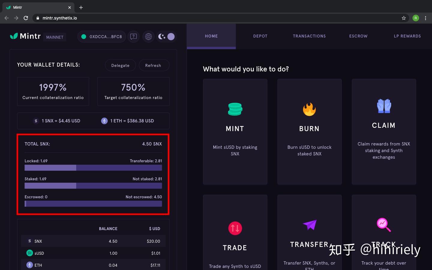Viewport: 432px width, 270px height.
Task: Click the 'TOTAL SNX:' label
Action: [37, 144]
